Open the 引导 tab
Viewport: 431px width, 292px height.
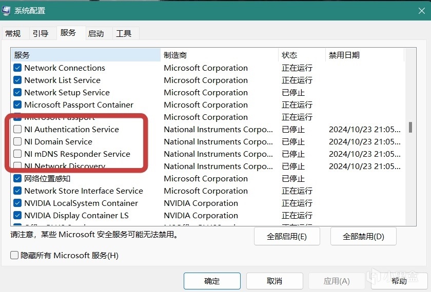pos(41,33)
